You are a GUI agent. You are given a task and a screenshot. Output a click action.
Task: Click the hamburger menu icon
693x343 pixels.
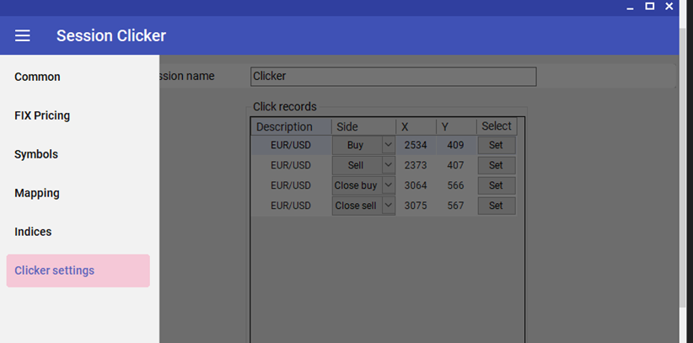coord(23,35)
